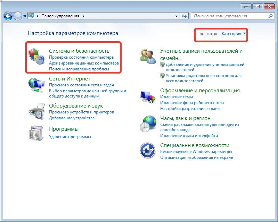Screen dimensions: 278x222
Task: Open the Hardware and Sound printer icon
Action: tap(37, 111)
